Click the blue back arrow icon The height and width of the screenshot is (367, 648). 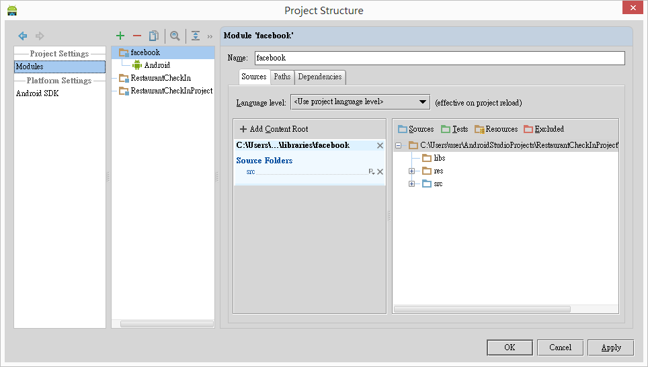(x=23, y=36)
